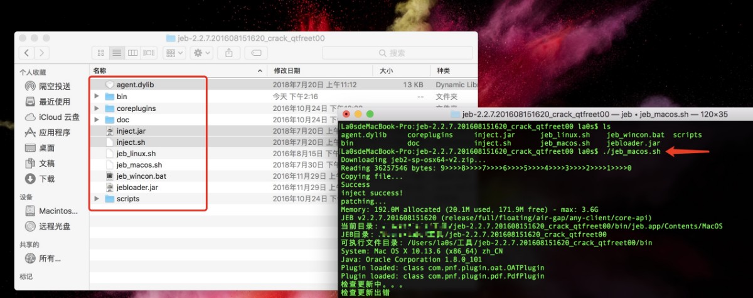This screenshot has width=753, height=298.
Task: Expand the doc folder
Action: click(97, 119)
